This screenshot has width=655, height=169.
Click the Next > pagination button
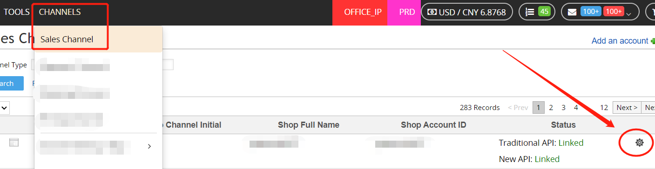tap(627, 107)
